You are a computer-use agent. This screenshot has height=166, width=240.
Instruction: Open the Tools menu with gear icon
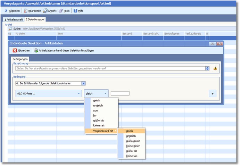pos(64,11)
